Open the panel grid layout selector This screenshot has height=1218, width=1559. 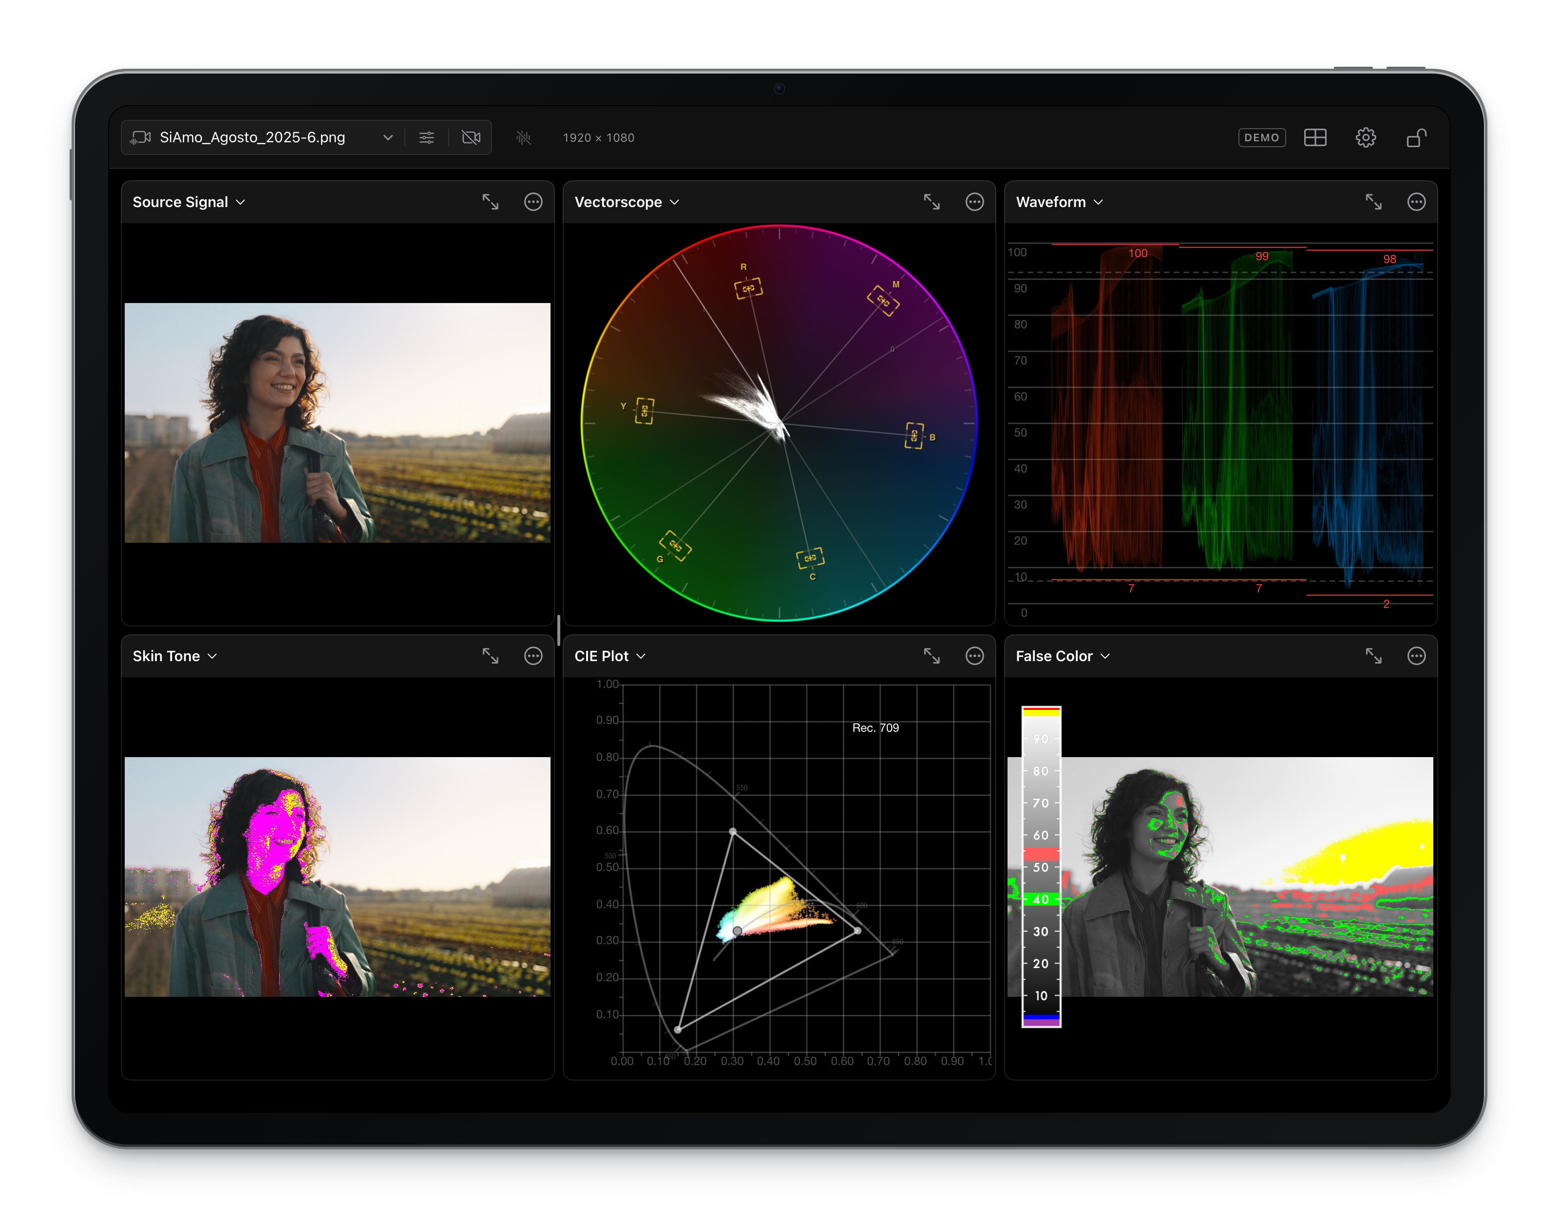point(1315,137)
